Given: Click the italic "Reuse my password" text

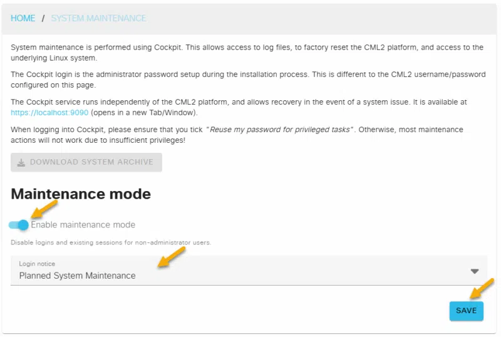Looking at the screenshot, I should 282,130.
